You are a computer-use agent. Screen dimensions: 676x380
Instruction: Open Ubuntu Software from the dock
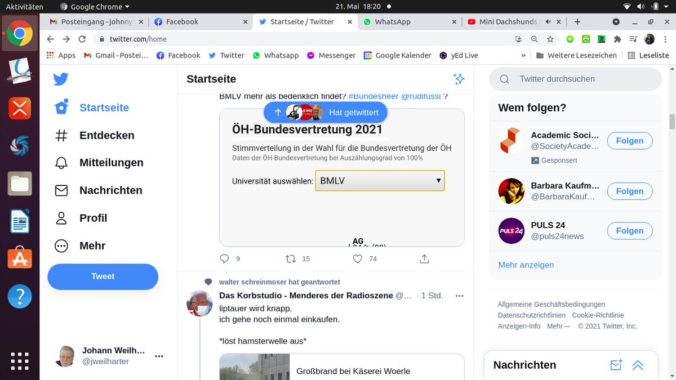20,258
